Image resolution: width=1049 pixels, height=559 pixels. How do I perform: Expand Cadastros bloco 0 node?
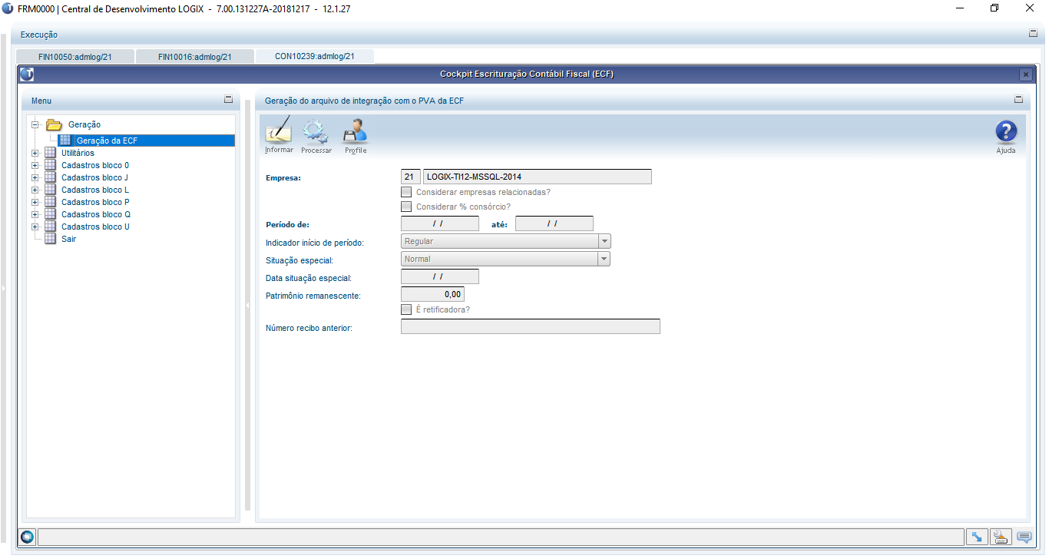[35, 165]
